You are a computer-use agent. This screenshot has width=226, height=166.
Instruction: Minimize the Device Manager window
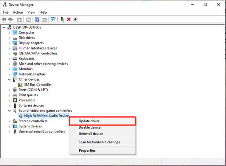point(192,5)
